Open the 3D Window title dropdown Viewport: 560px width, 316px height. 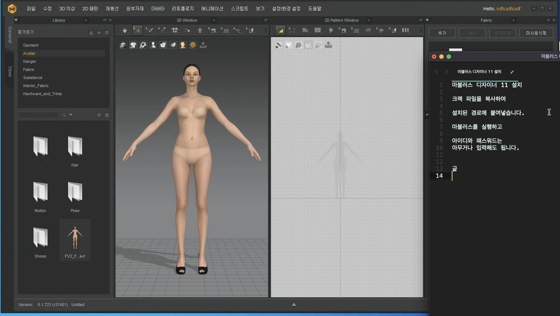coord(214,20)
